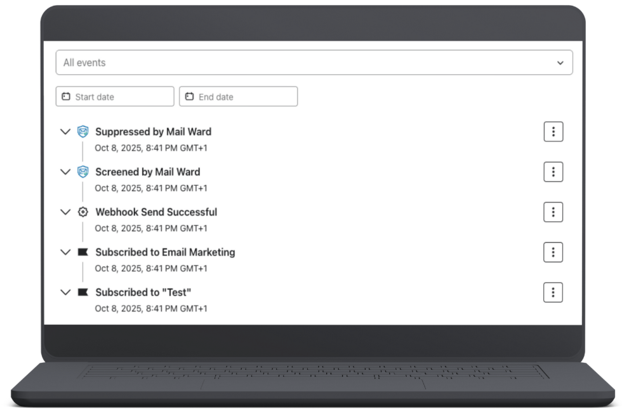Viewport: 622px width, 413px height.
Task: Open the All events filter dropdown
Action: tap(314, 62)
